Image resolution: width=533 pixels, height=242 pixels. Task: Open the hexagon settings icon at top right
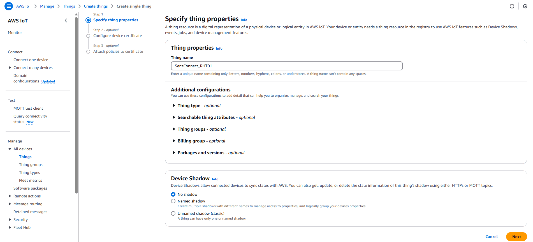coord(525,6)
